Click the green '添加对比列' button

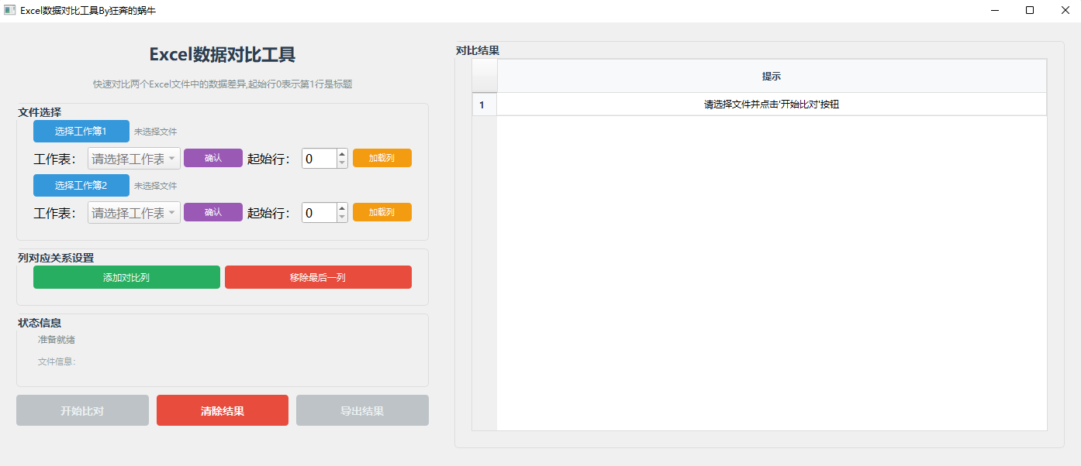[x=126, y=276]
